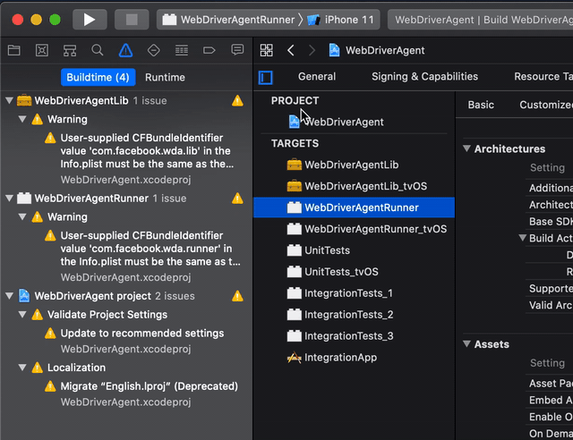Collapse the Architectures settings section
This screenshot has width=573, height=440.
[466, 148]
